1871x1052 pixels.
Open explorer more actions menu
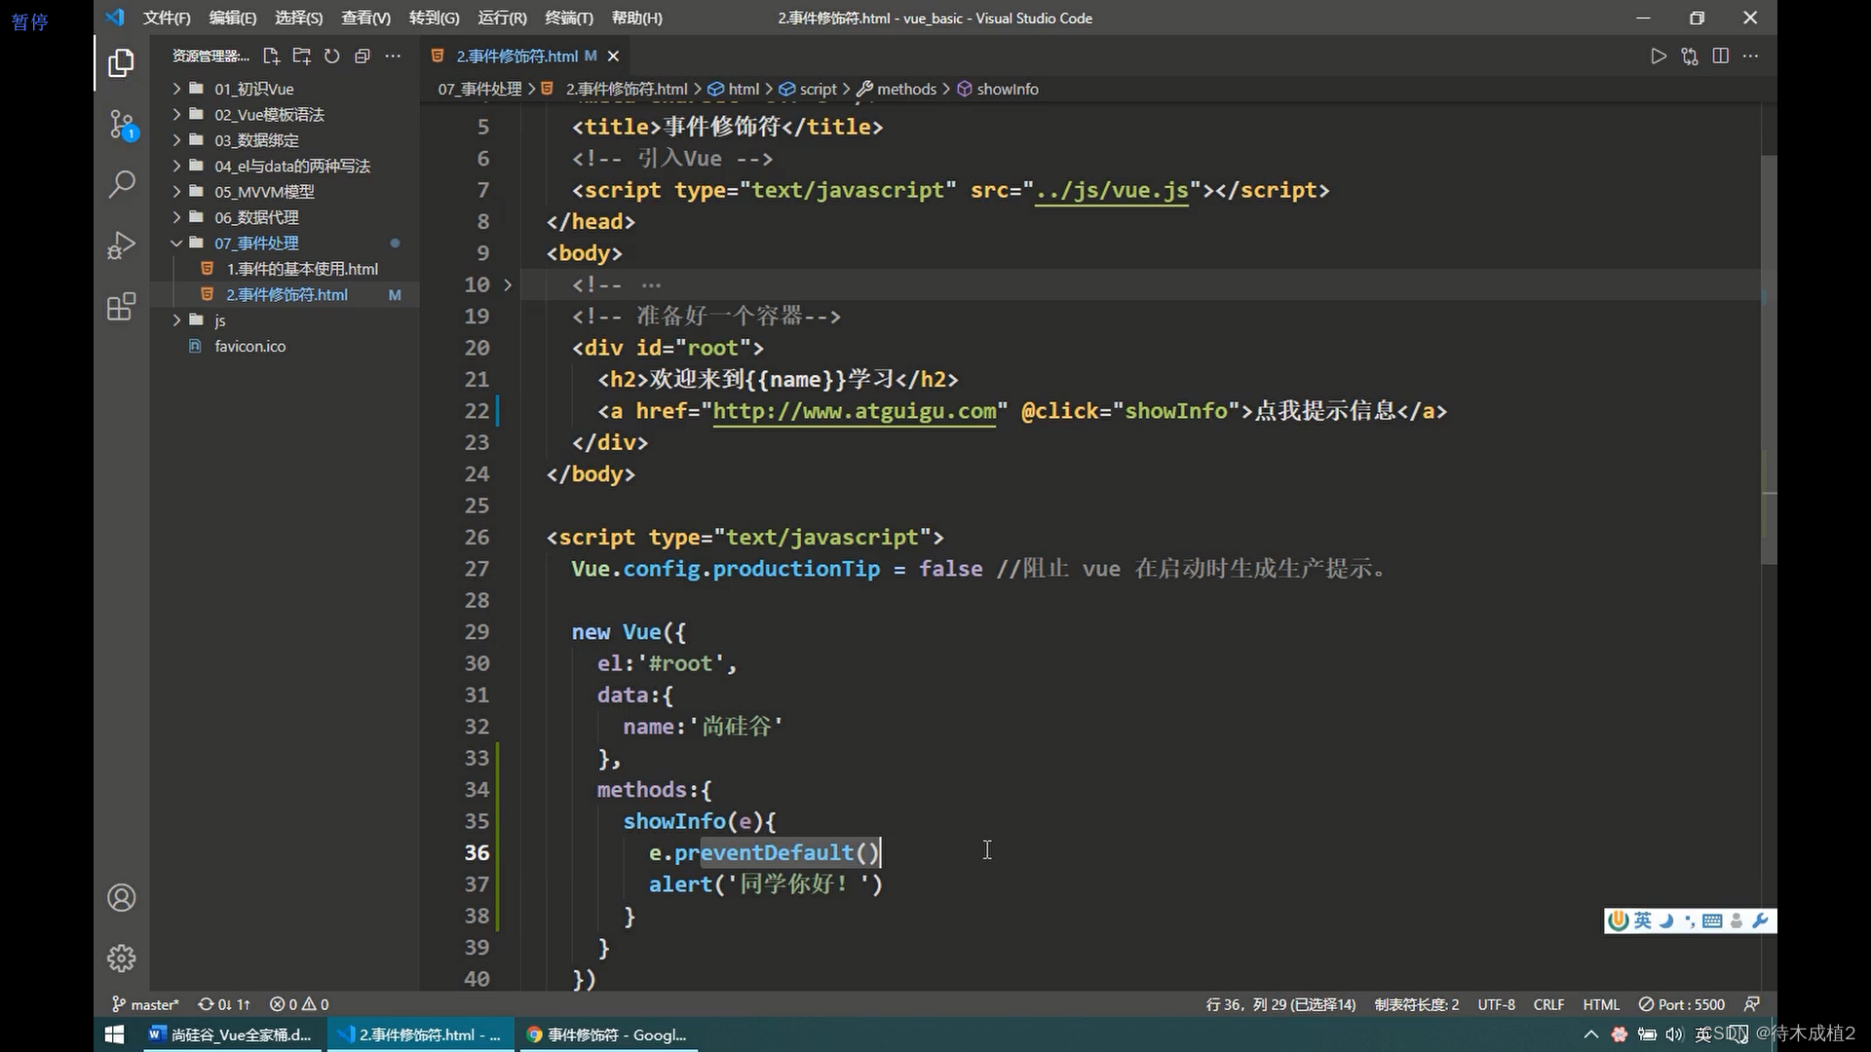coord(393,56)
